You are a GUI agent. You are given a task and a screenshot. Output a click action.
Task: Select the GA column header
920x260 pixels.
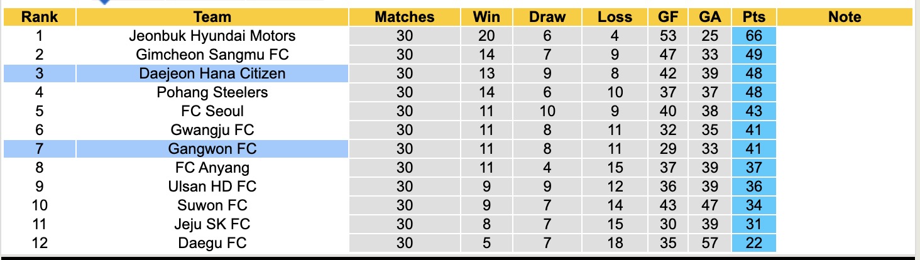[709, 17]
